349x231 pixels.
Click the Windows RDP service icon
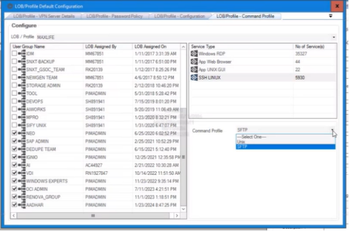click(x=194, y=54)
